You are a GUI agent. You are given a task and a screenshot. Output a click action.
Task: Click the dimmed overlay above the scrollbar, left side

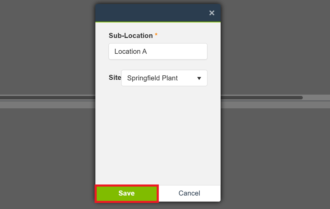point(47,47)
